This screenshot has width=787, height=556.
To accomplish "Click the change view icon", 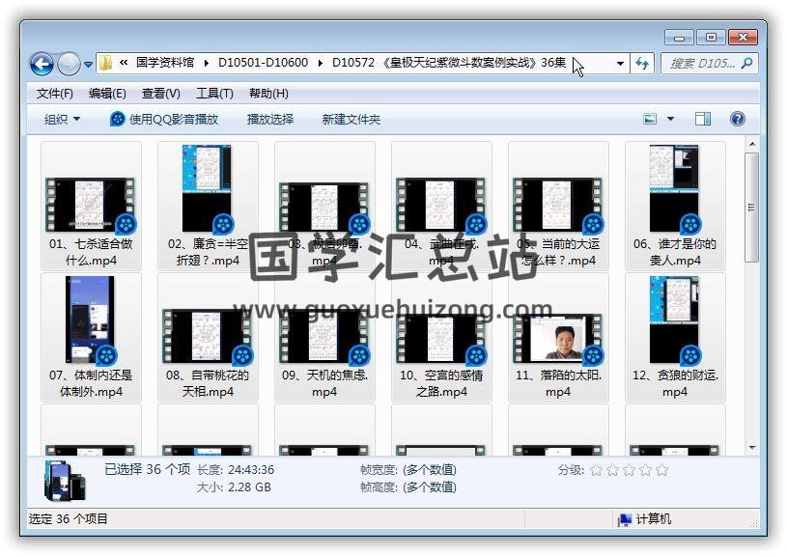I will tap(651, 119).
